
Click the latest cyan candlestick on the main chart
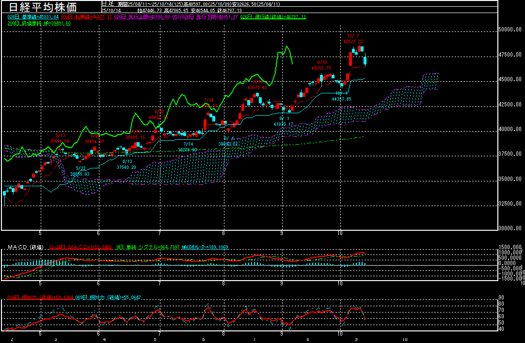tap(365, 61)
